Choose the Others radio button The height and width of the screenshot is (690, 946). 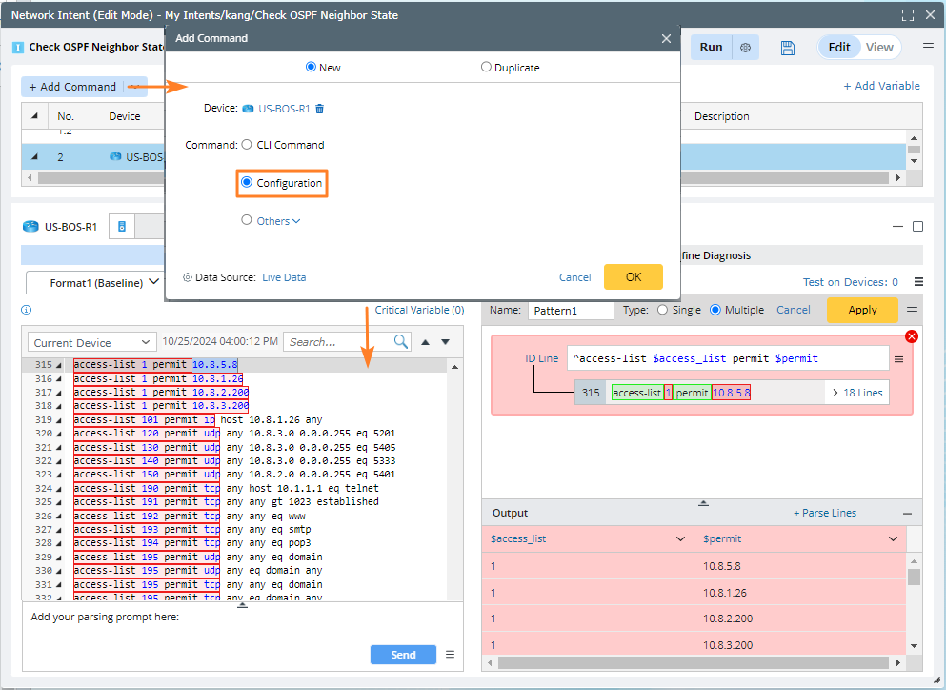click(x=246, y=220)
